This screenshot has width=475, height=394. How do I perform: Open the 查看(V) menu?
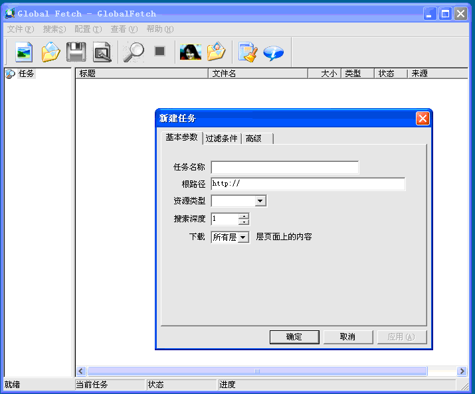tap(124, 29)
